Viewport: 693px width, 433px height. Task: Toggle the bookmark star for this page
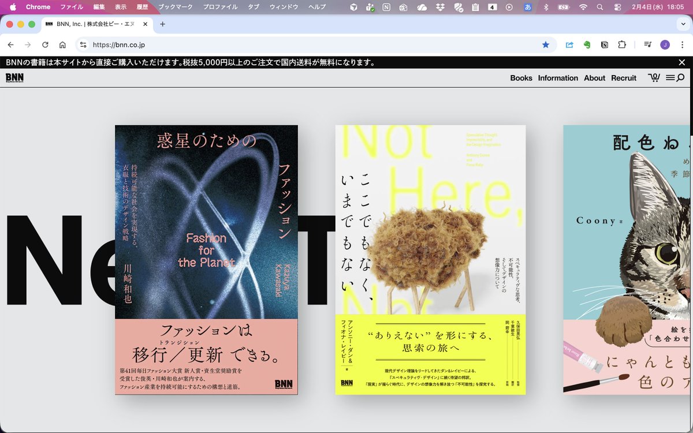pos(546,44)
